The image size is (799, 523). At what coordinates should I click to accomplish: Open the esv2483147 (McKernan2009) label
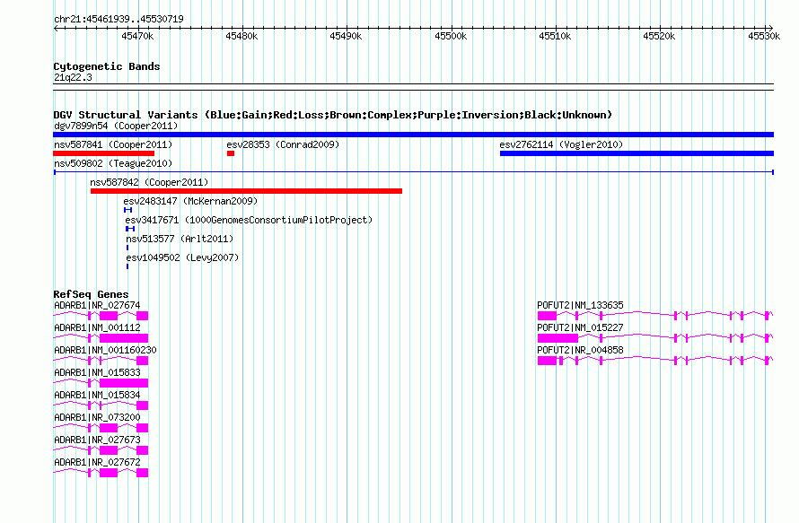point(190,201)
